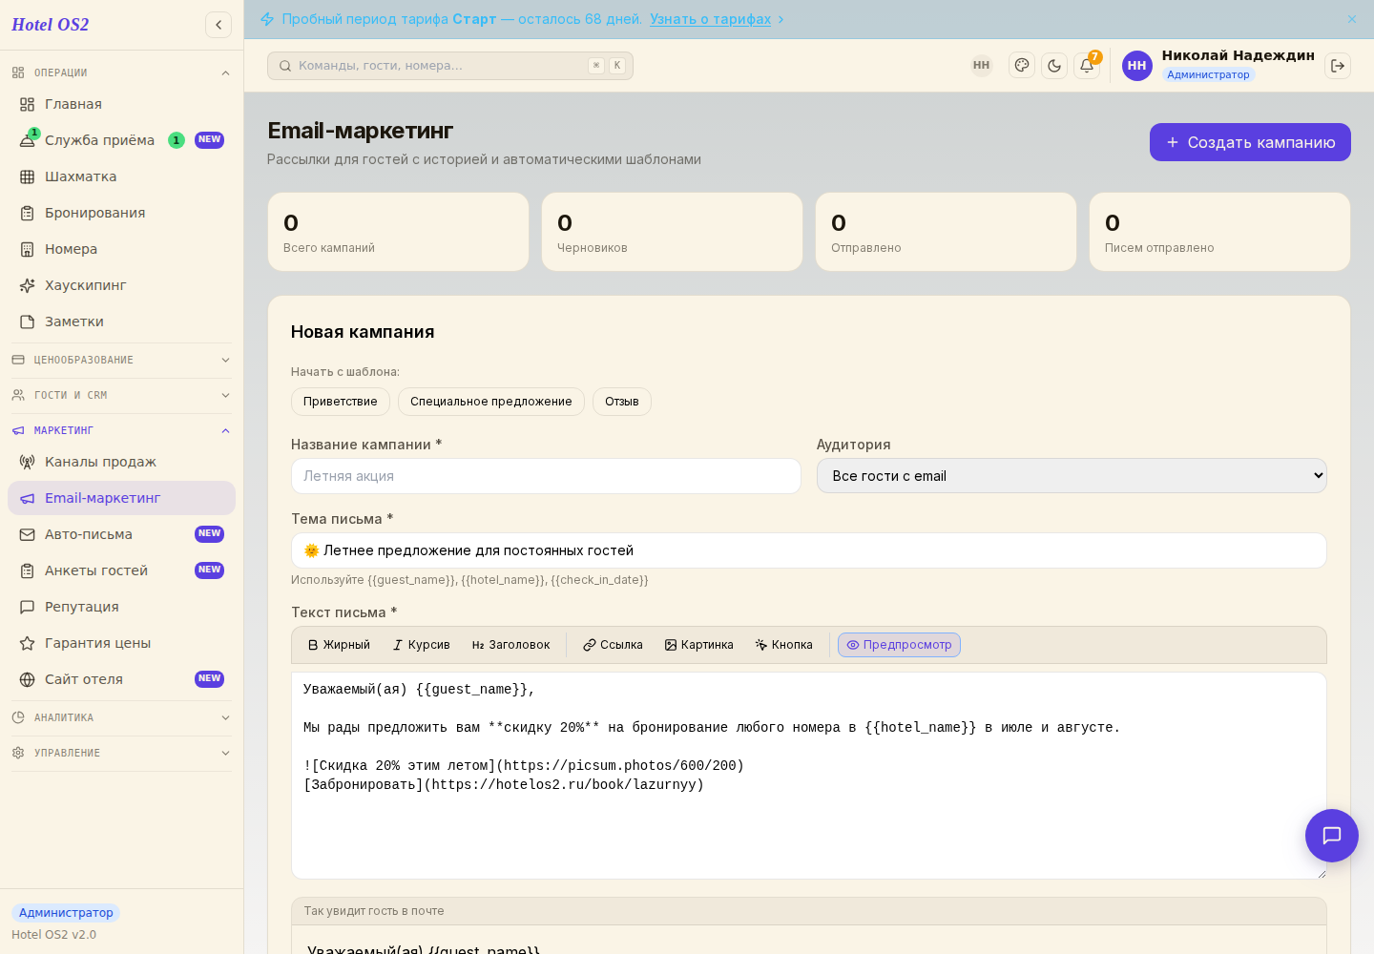
Task: Apply Курсив formatting
Action: coord(421,645)
